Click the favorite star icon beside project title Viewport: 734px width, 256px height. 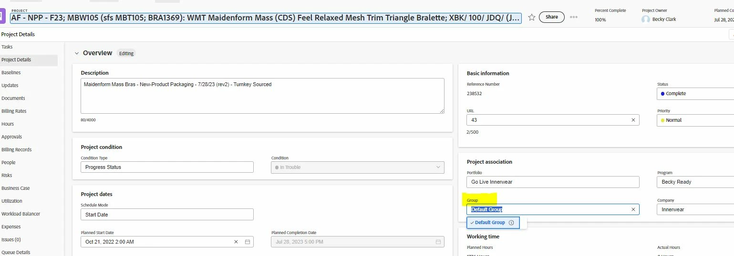(532, 17)
